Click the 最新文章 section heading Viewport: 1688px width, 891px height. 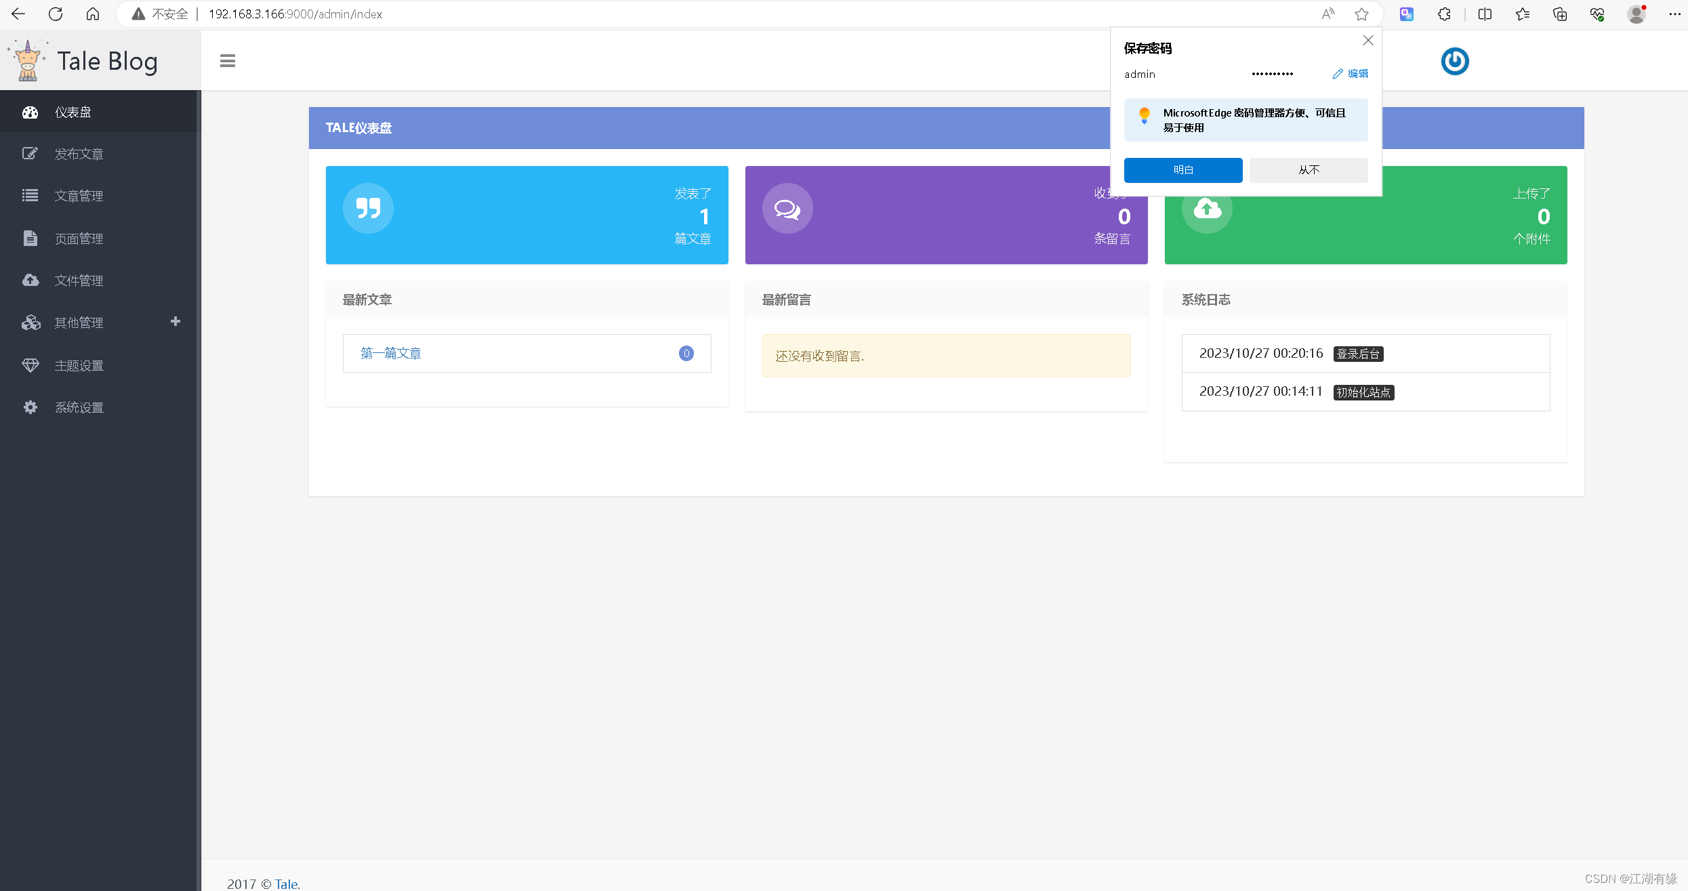point(367,299)
